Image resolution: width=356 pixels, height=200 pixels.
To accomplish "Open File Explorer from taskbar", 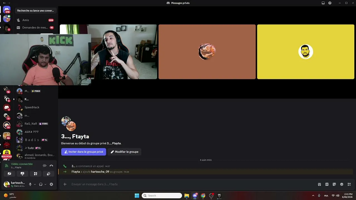I will [187, 196].
